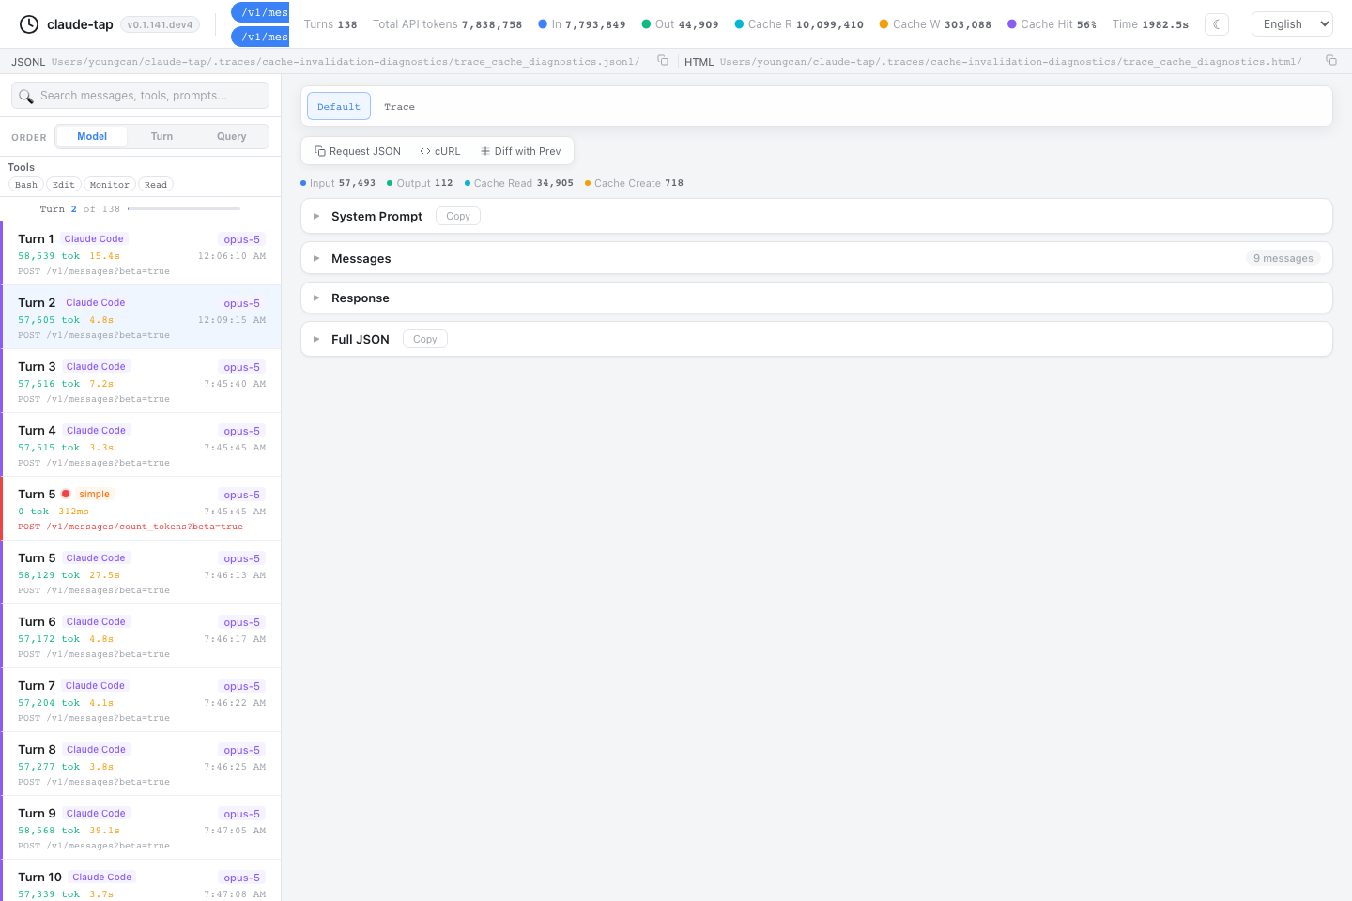Click Diff with Prev button
The image size is (1352, 901).
click(521, 151)
